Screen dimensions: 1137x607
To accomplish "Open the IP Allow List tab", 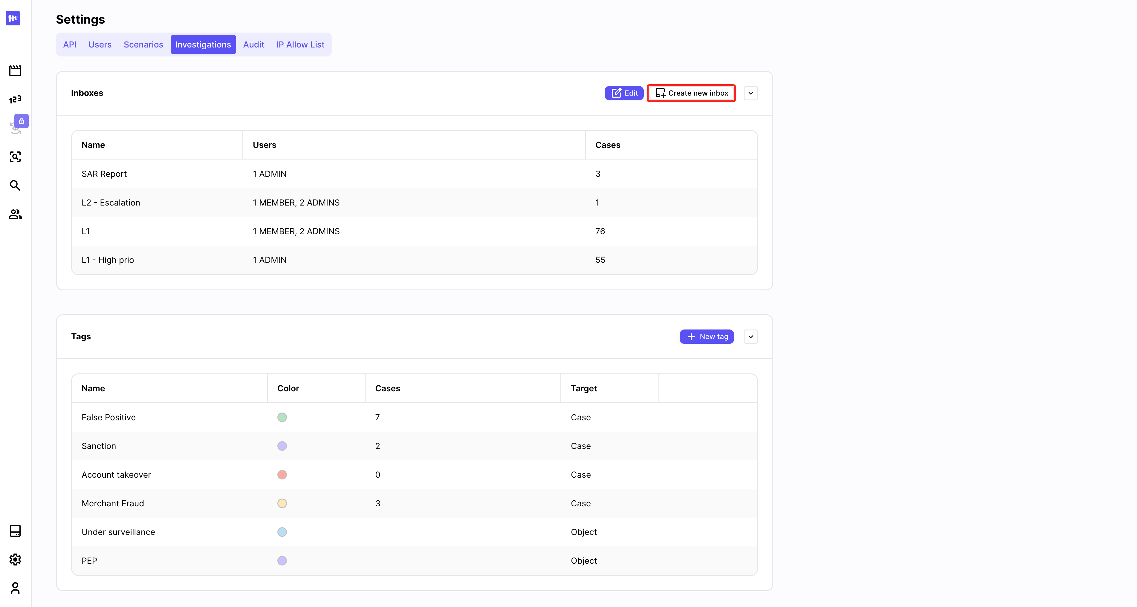I will pos(300,45).
